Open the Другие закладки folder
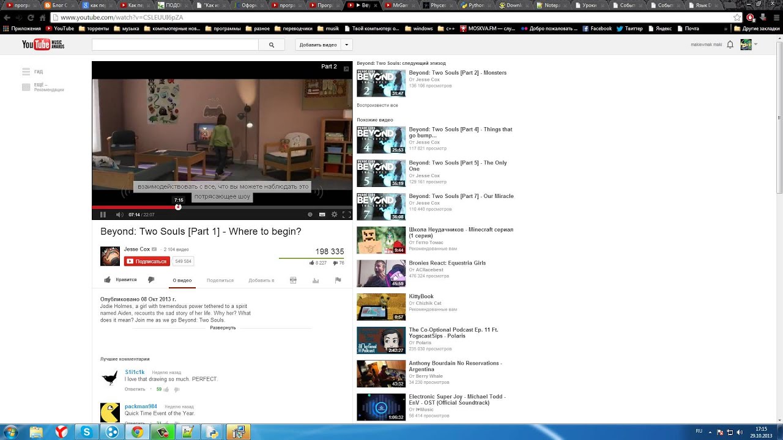 pos(757,28)
